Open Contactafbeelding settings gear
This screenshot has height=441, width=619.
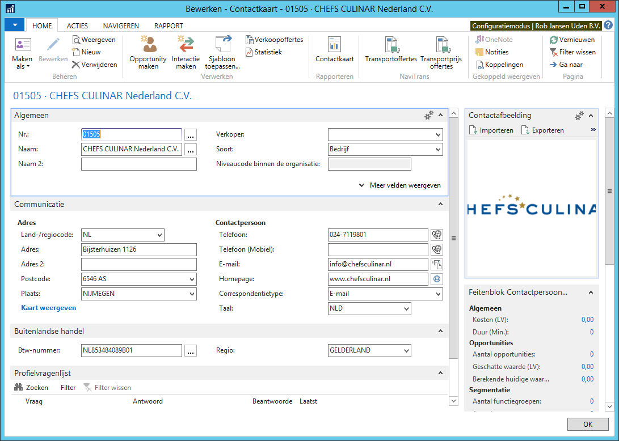(x=579, y=116)
